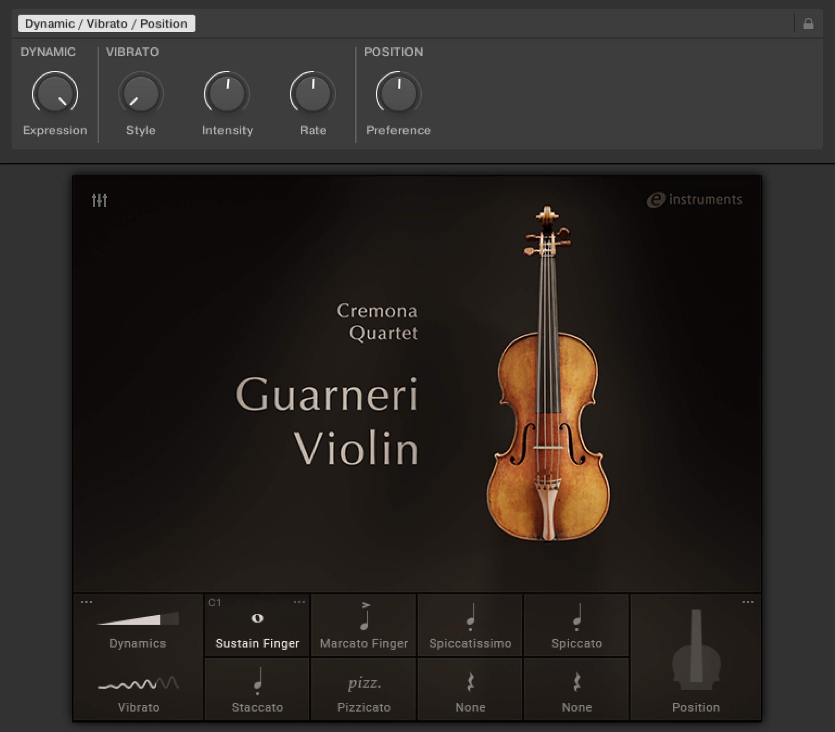835x732 pixels.
Task: Click the lock icon in the header
Action: point(808,24)
